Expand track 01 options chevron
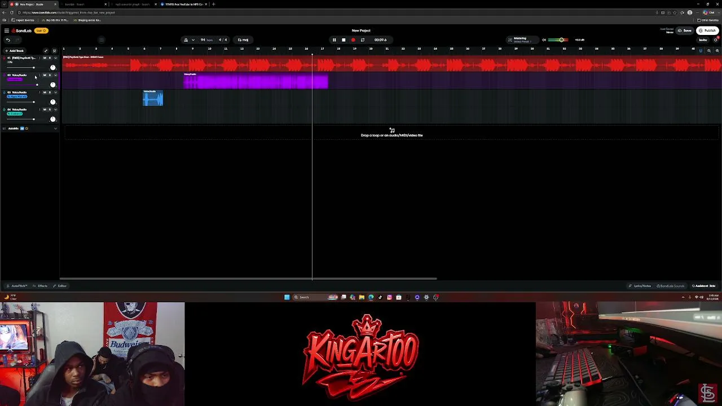Image resolution: width=722 pixels, height=406 pixels. point(55,58)
